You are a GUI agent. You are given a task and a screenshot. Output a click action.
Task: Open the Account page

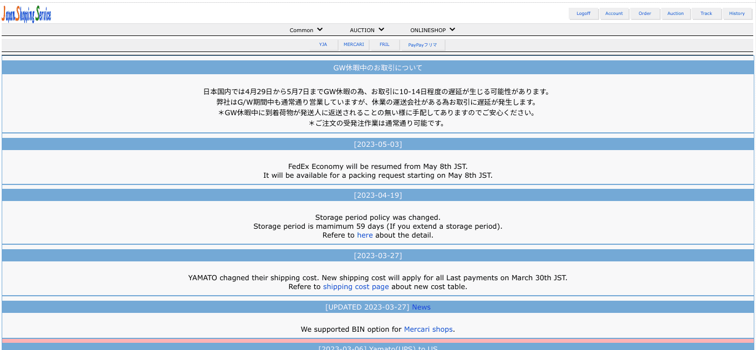coord(614,13)
